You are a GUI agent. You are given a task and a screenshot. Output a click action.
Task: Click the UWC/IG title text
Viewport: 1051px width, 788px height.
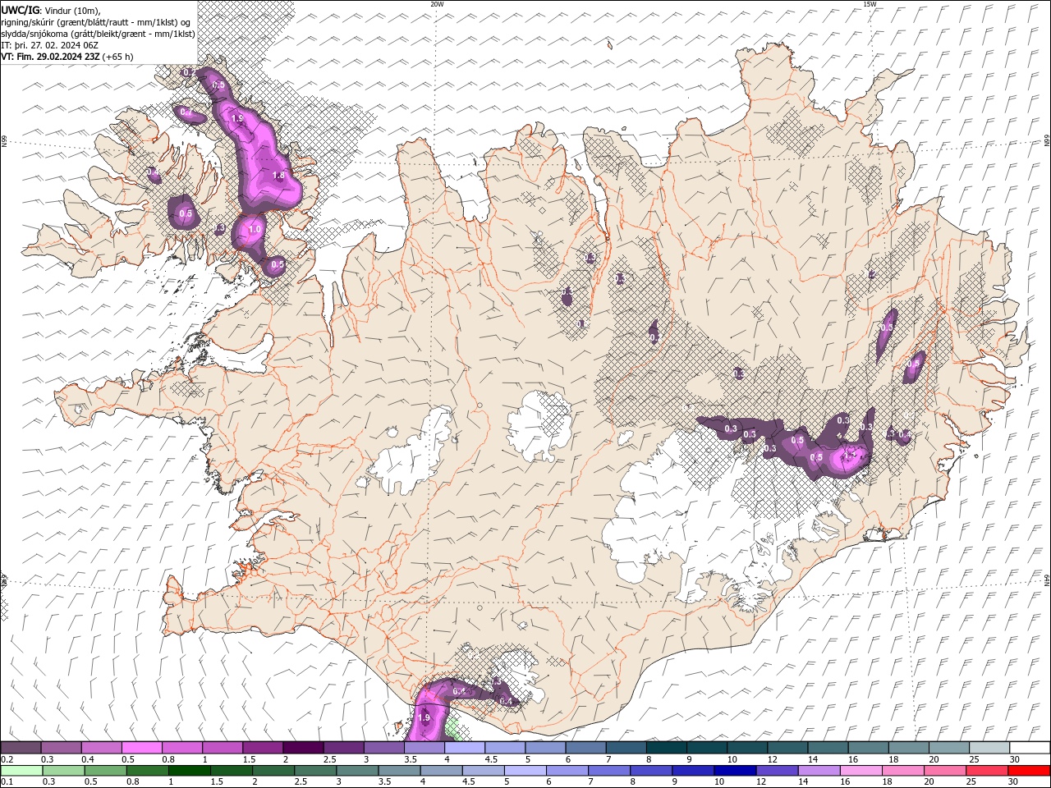tap(19, 10)
